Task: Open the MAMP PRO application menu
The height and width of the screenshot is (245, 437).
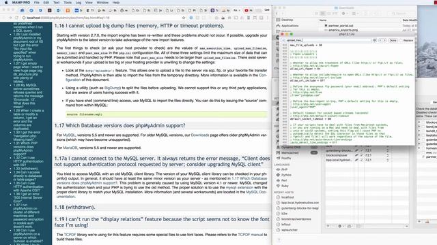Action: pos(21,3)
